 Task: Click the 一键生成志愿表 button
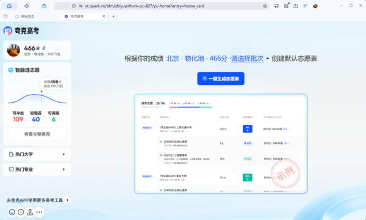click(x=221, y=79)
